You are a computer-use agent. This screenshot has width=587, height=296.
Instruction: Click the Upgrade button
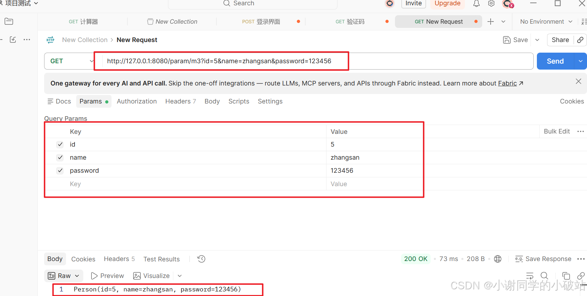coord(447,4)
